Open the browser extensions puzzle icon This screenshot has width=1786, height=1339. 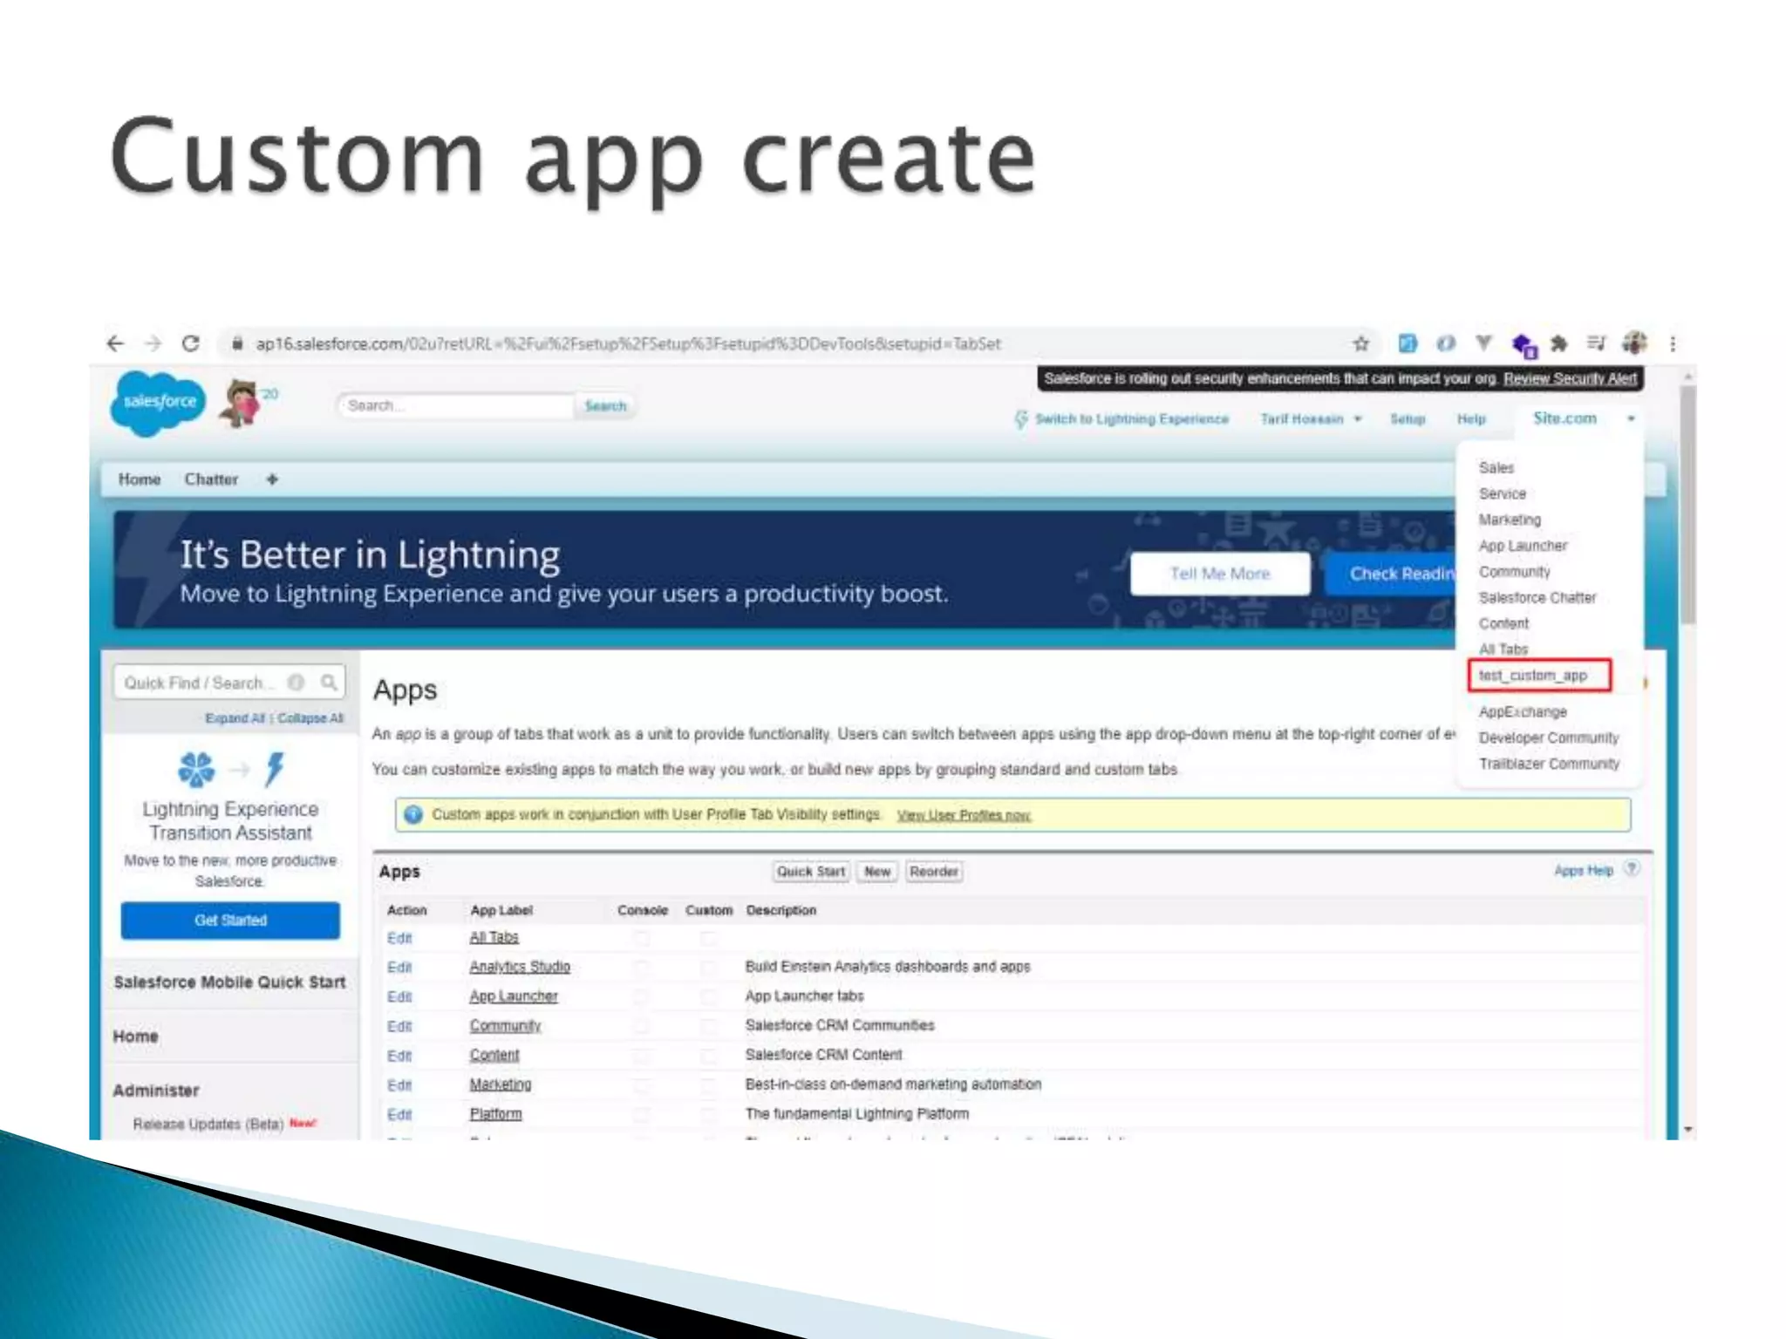click(x=1559, y=343)
